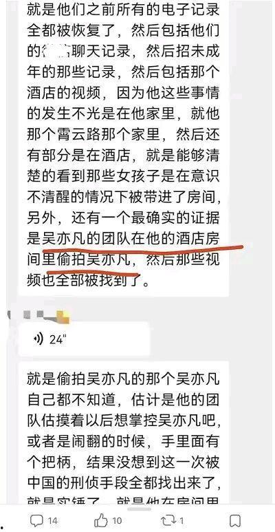Open comments via the speech bubble icon

[x=36, y=520]
